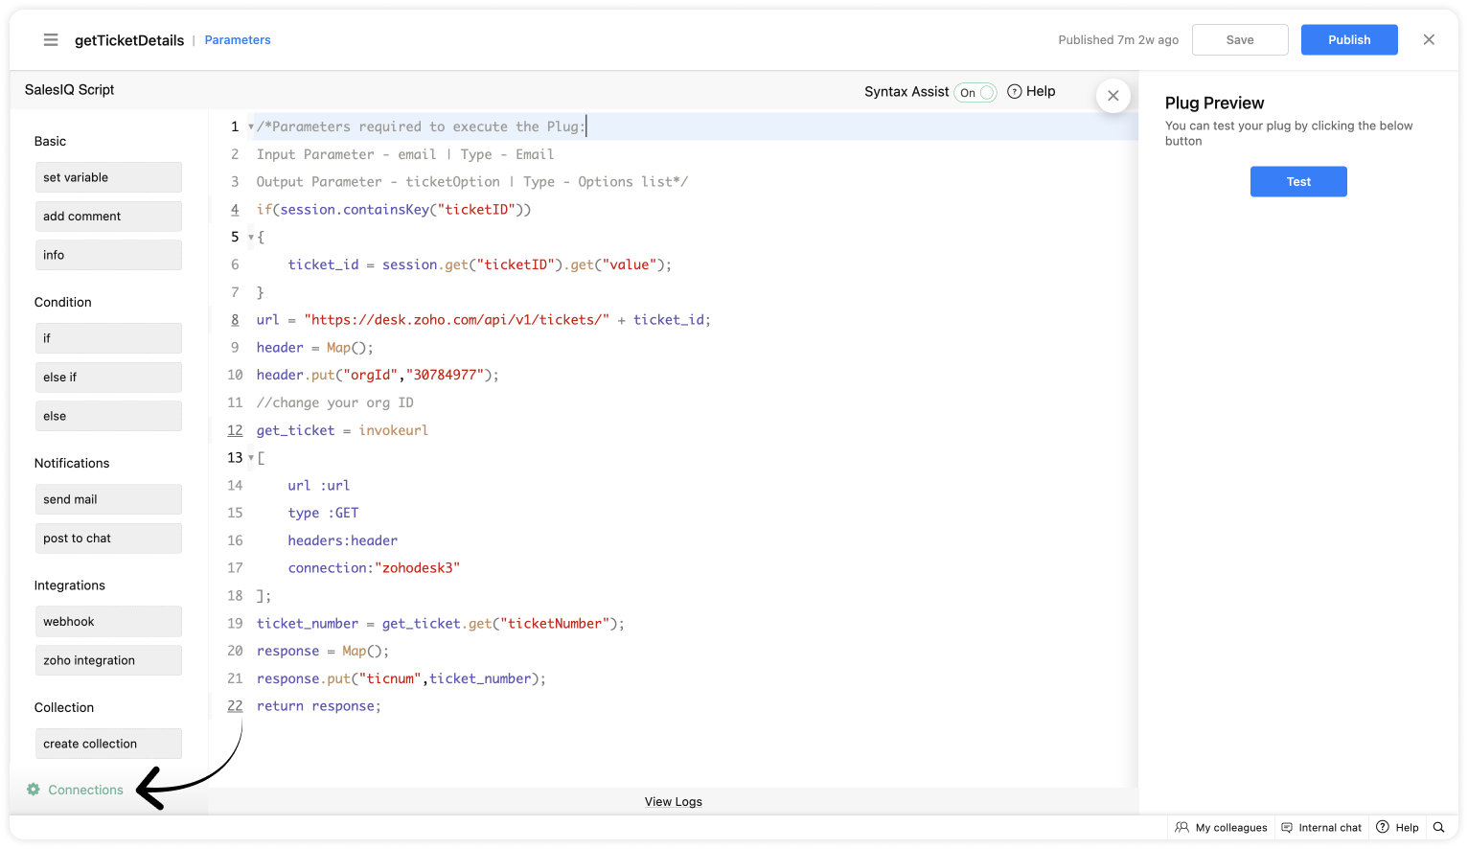Toggle Syntax Assist off
This screenshot has width=1468, height=849.
coord(975,92)
